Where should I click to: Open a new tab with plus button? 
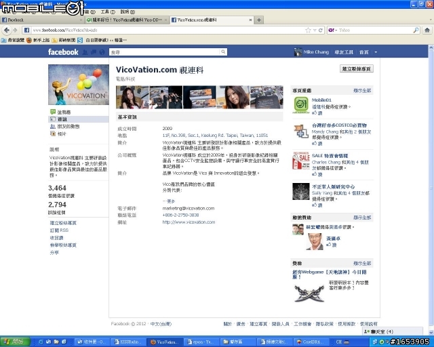click(259, 20)
